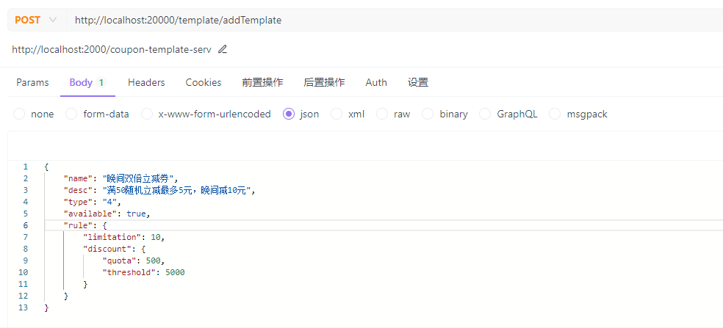Open the 后置操作 tab
The height and width of the screenshot is (328, 723).
tap(324, 82)
